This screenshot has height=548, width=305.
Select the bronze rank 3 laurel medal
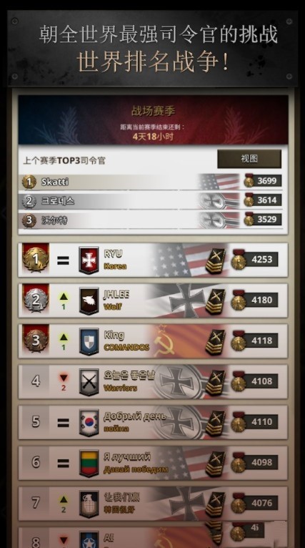click(x=36, y=341)
